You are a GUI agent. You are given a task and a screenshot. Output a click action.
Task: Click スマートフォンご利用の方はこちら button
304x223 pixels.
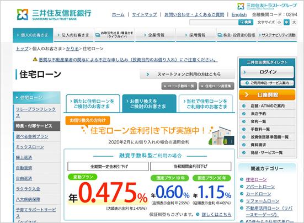pos(187,75)
